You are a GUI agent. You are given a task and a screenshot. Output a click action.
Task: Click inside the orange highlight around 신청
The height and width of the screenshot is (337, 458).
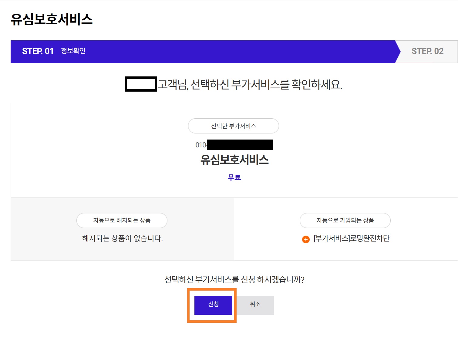point(212,305)
